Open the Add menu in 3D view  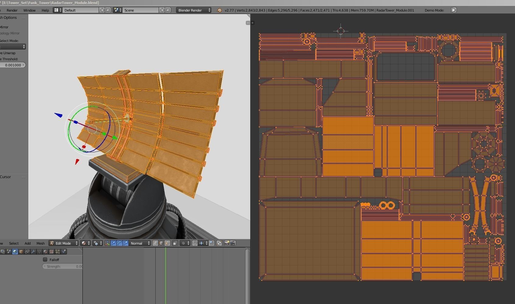(x=27, y=243)
